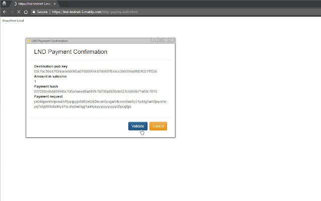Click the LND Payment Confirmation heading
The width and height of the screenshot is (321, 201).
[71, 52]
